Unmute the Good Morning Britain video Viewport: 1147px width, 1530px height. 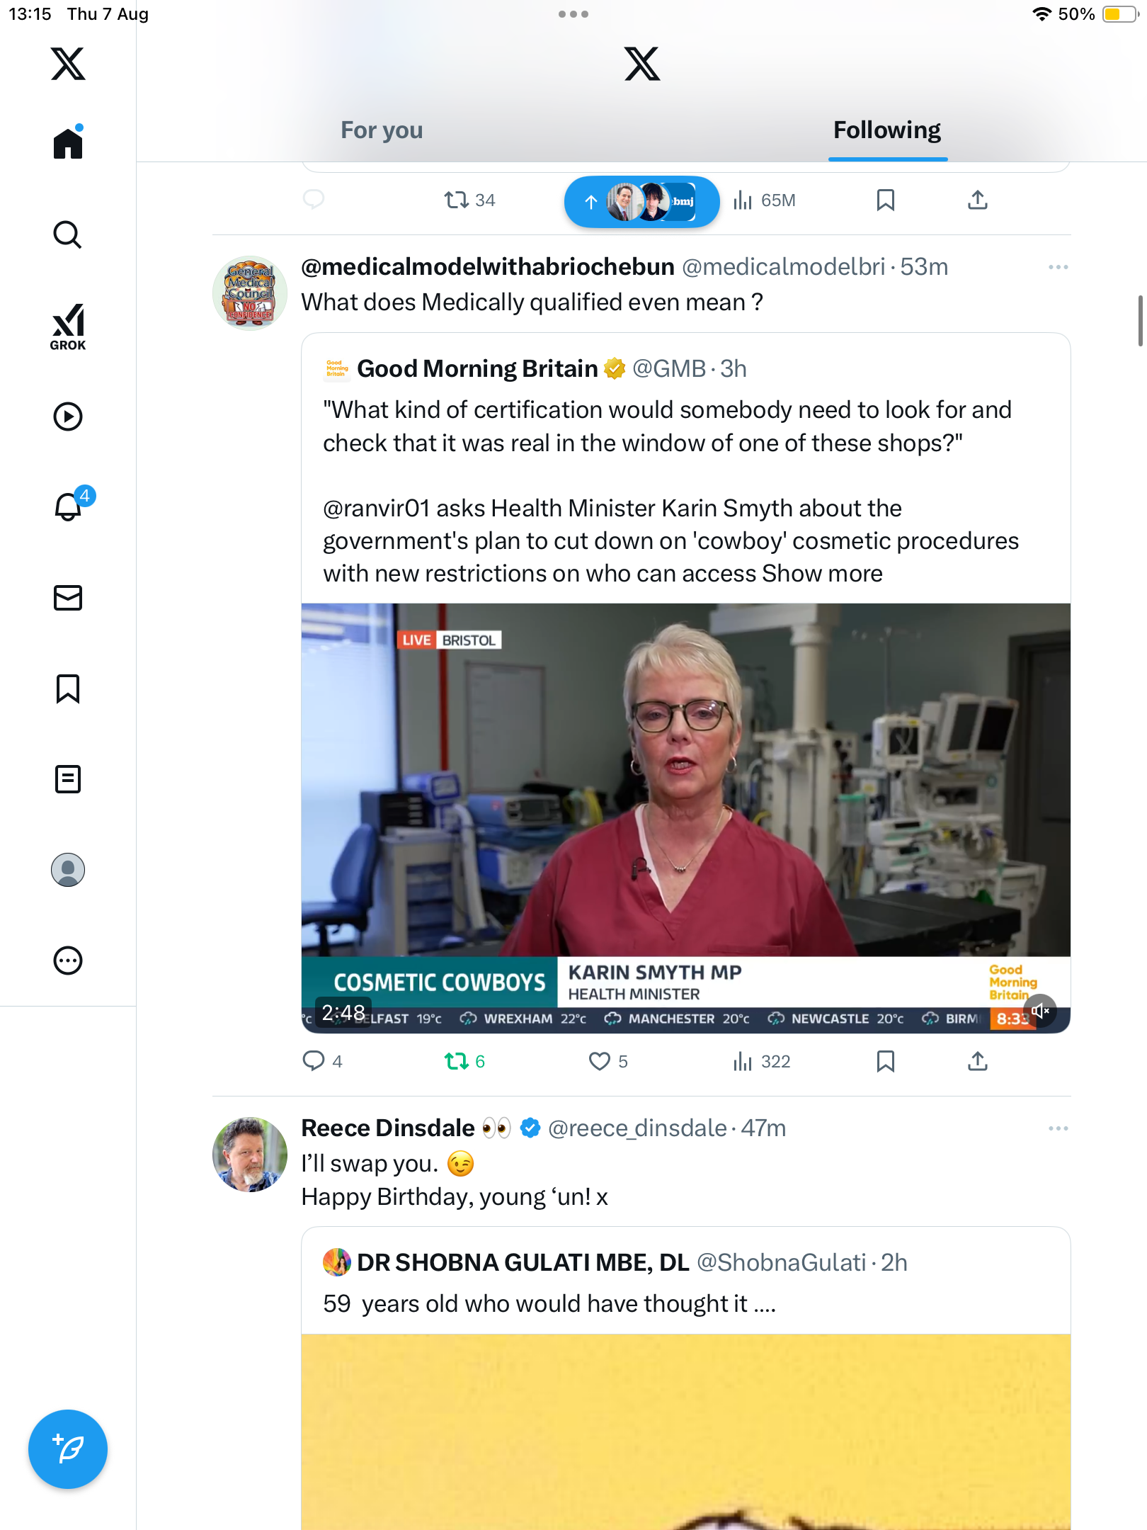pos(1039,1011)
